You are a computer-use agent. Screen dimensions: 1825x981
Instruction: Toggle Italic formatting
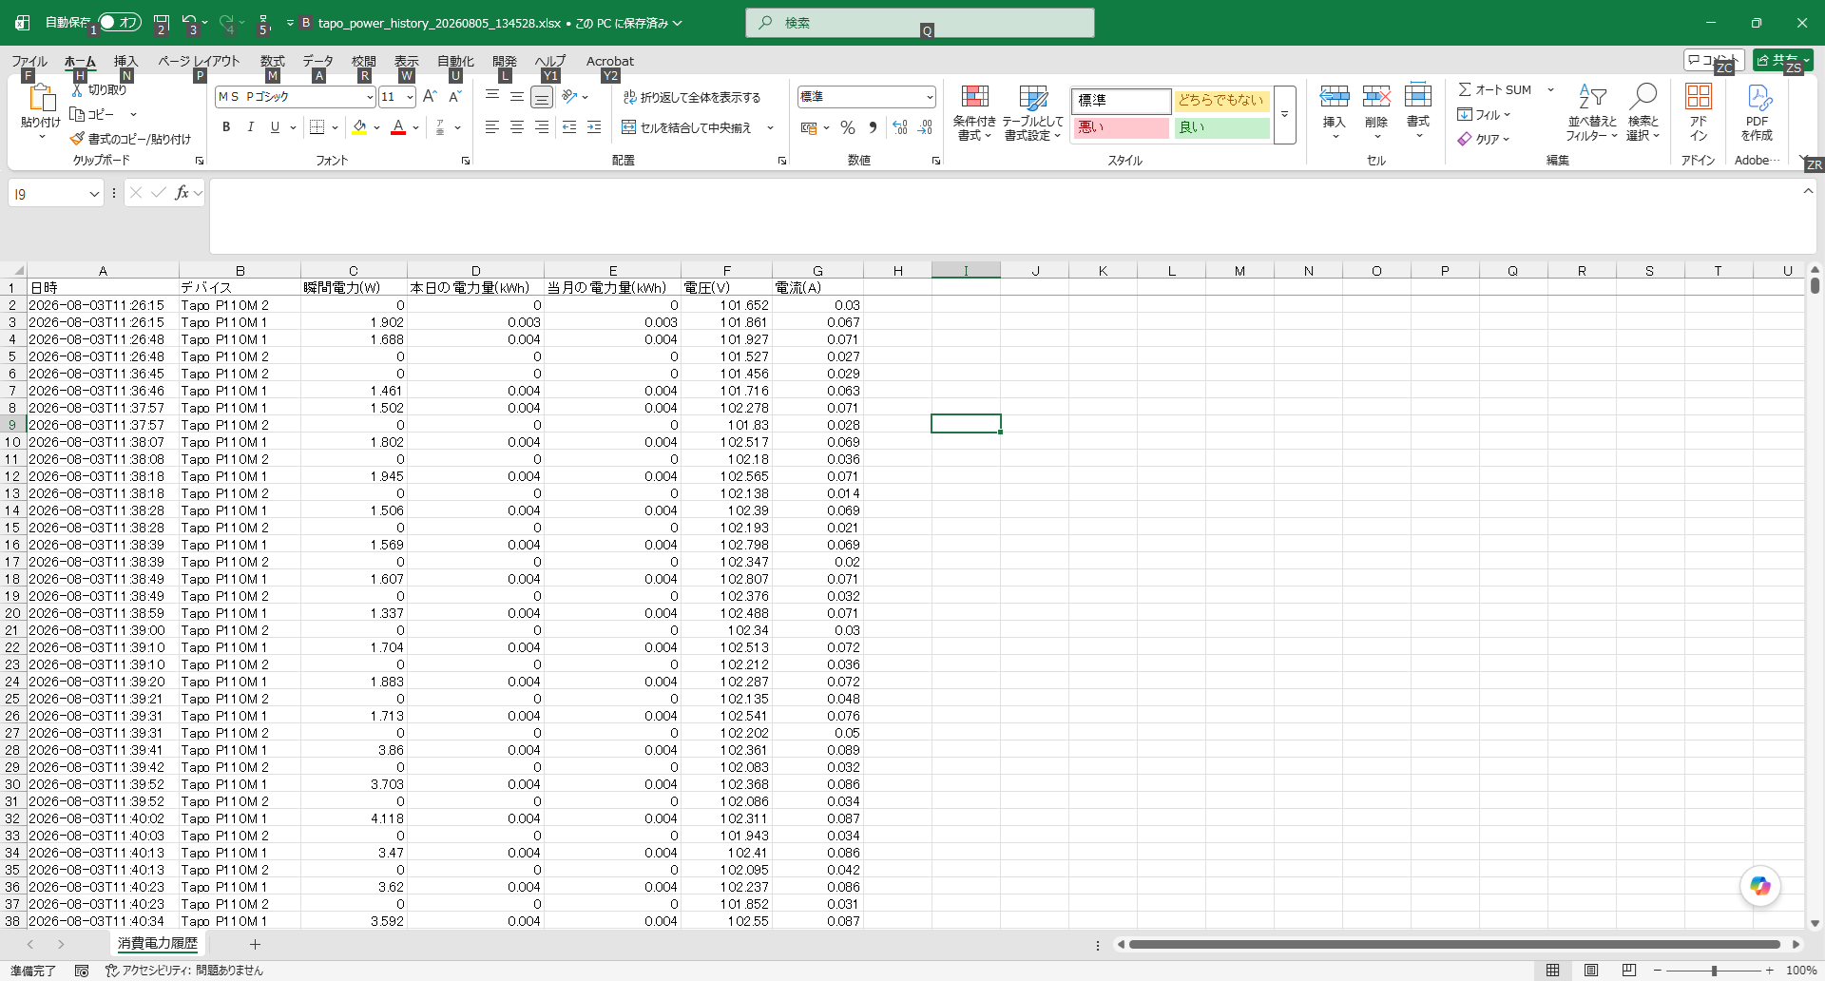pyautogui.click(x=250, y=127)
